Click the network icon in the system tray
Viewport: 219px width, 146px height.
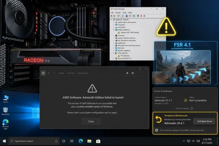tap(189, 141)
